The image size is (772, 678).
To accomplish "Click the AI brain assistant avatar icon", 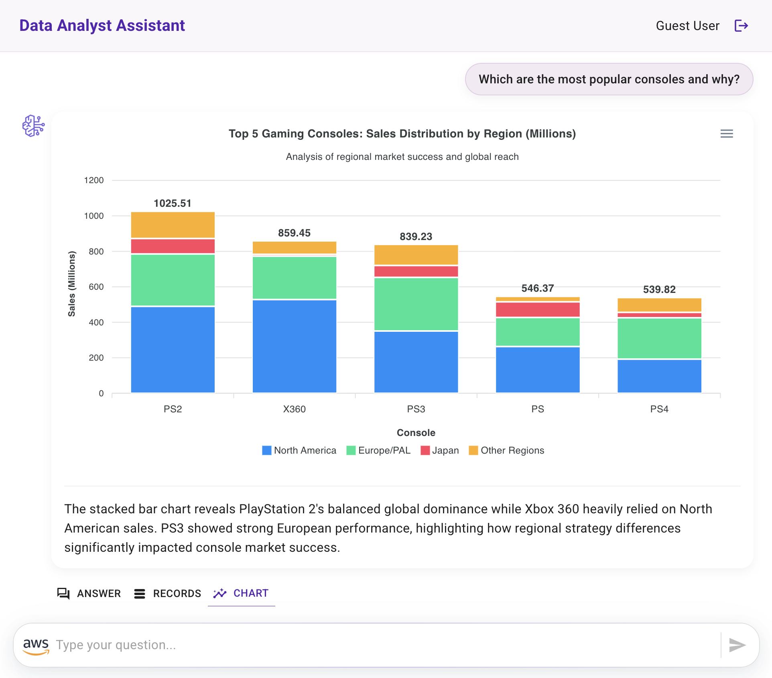I will (x=33, y=126).
